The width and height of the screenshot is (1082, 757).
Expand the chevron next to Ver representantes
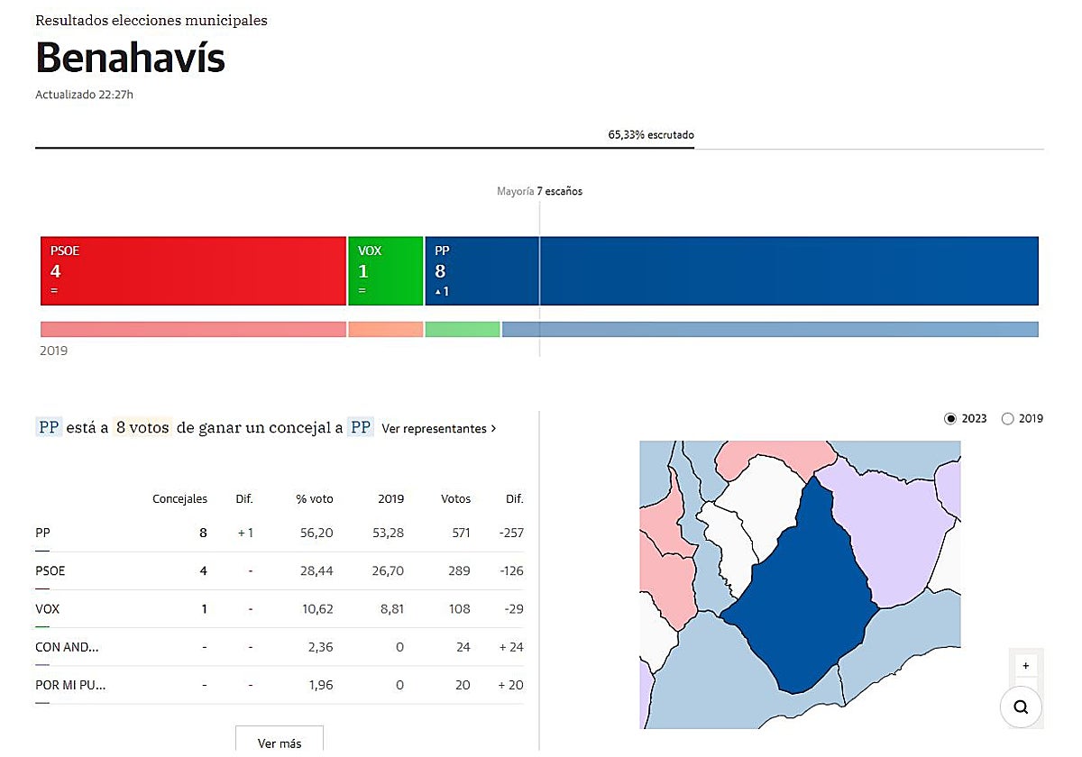pyautogui.click(x=493, y=429)
